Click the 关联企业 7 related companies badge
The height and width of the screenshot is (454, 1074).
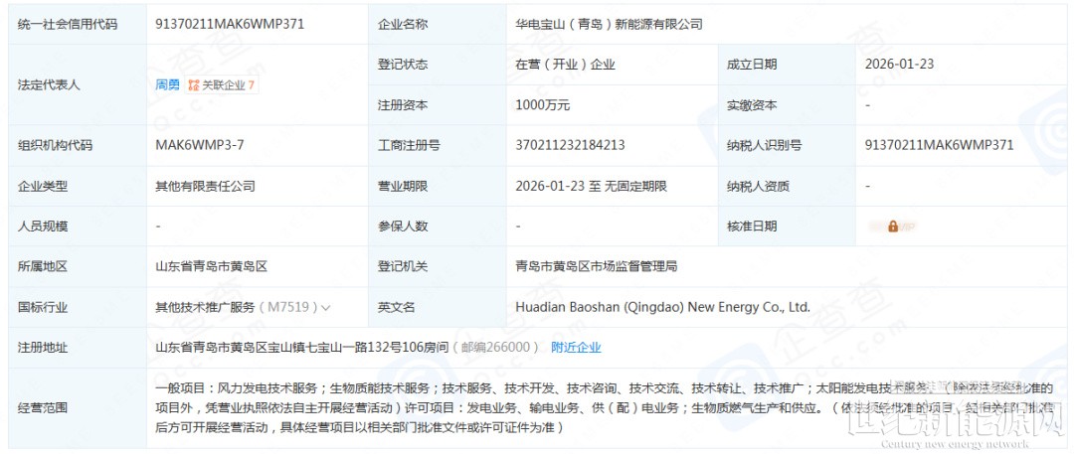click(222, 84)
